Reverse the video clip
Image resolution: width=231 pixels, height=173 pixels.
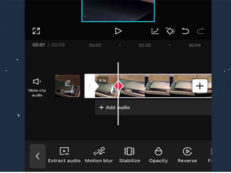coord(187,154)
